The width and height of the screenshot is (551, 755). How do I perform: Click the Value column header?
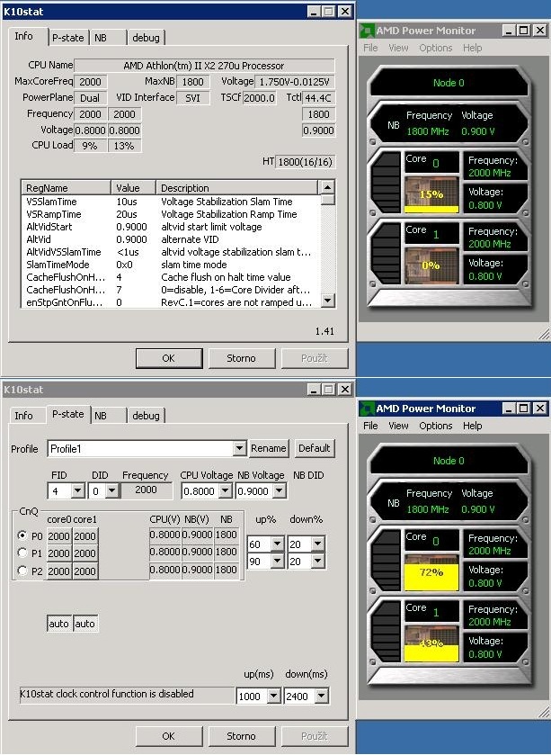[133, 188]
